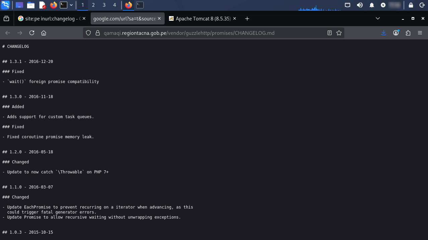This screenshot has height=240, width=428.
Task: Close the google.com/url tab
Action: pos(160,19)
